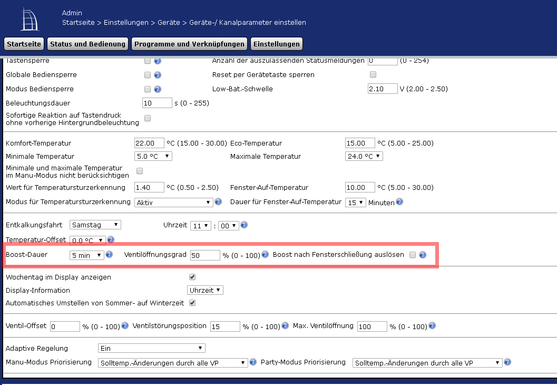The height and width of the screenshot is (385, 557).
Task: Open Minimale Temperatur dropdown
Action: click(x=153, y=156)
